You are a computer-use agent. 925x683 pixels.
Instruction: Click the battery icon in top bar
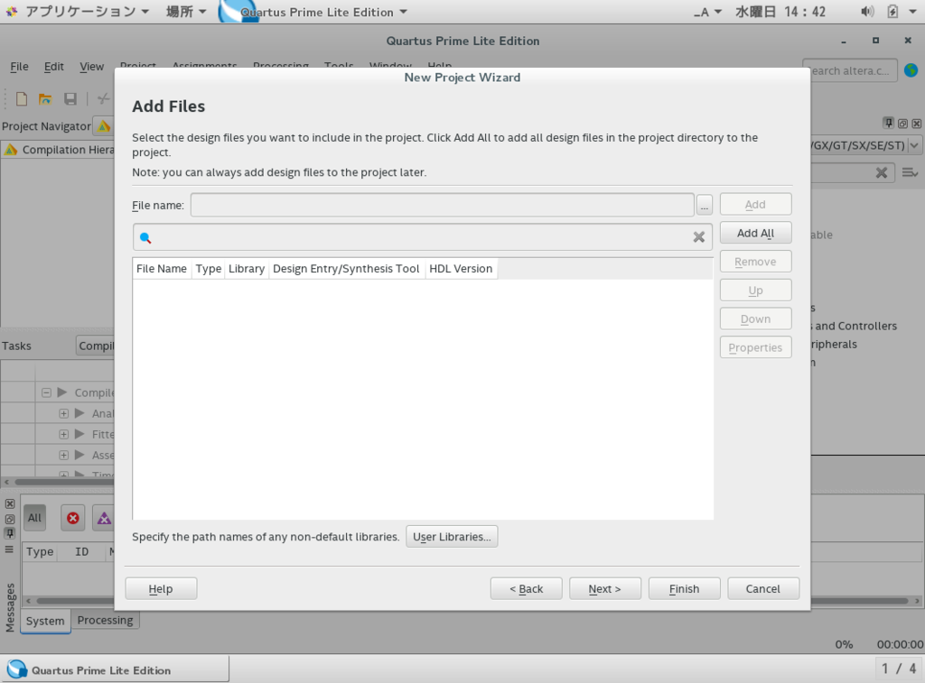point(892,11)
